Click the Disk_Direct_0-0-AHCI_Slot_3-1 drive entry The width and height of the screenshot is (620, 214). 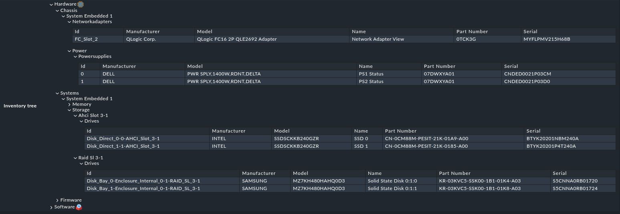[x=123, y=139]
